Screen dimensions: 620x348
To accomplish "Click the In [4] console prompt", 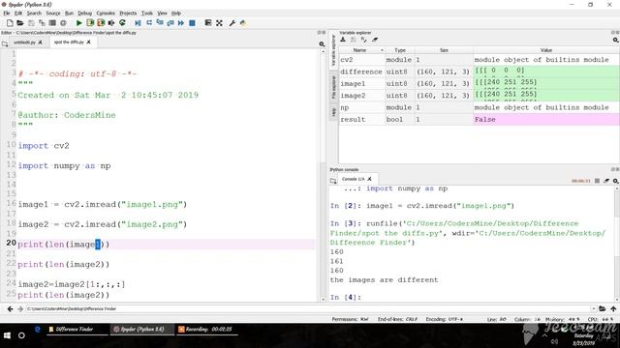I will point(346,297).
